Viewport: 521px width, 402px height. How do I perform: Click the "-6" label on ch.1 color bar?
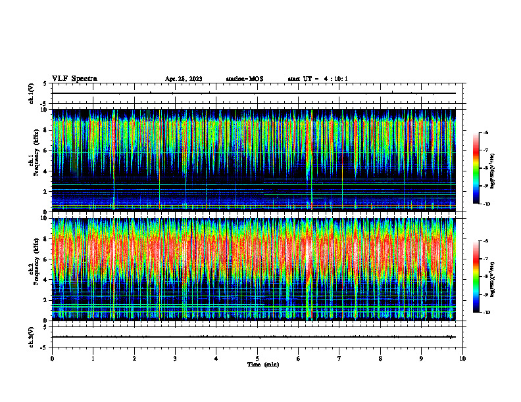pos(486,133)
